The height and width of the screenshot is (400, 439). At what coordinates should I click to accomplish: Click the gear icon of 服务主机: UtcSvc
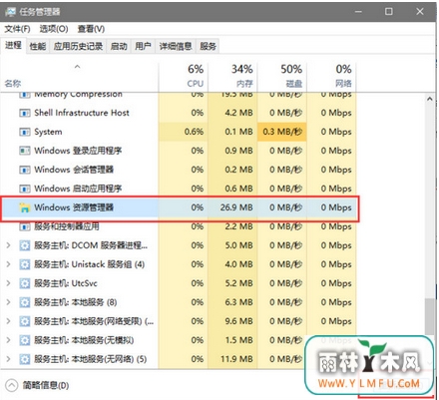pos(25,283)
